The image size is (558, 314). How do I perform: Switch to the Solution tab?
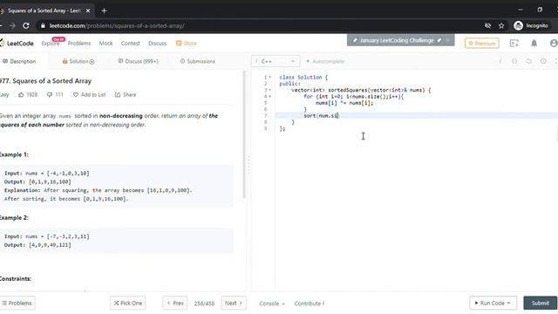pyautogui.click(x=78, y=61)
